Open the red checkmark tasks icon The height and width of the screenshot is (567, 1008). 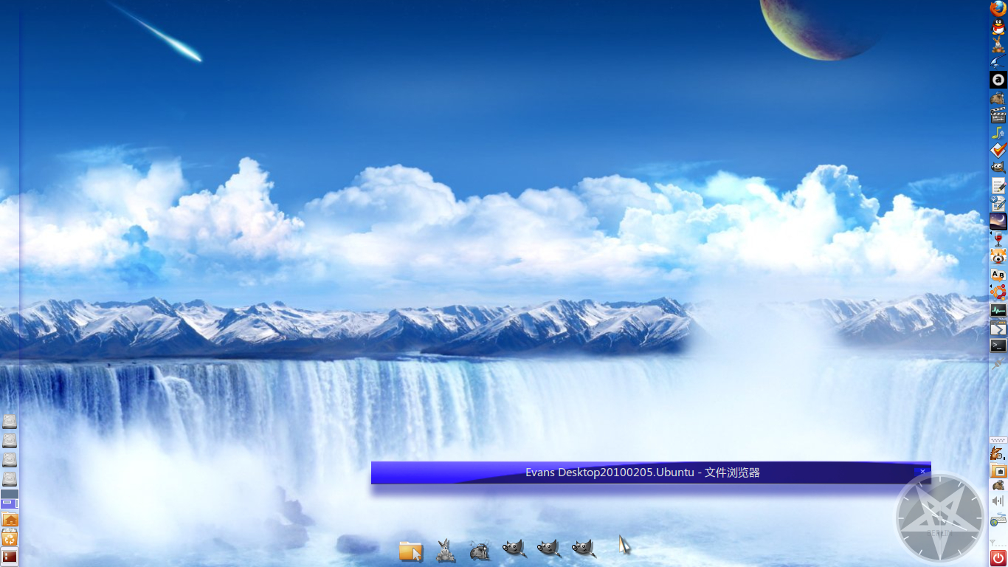click(998, 150)
